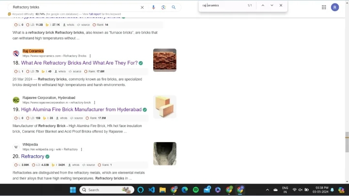This screenshot has height=196, width=349.
Task: Open Wikipedia Refractory result title
Action: pyautogui.click(x=32, y=156)
